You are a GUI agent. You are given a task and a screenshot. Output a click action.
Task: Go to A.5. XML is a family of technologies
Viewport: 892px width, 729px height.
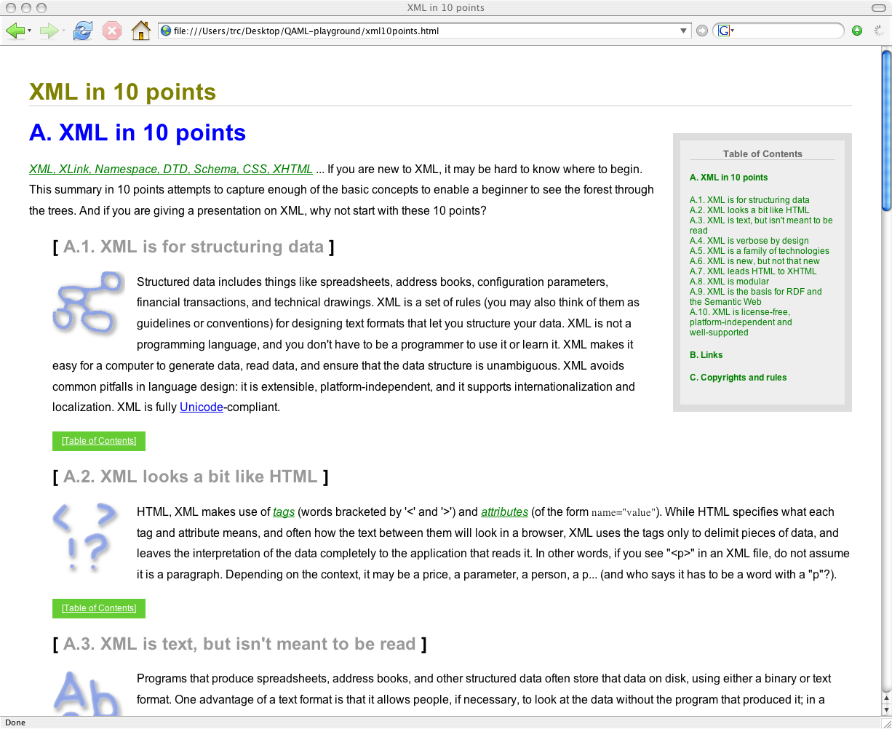[x=760, y=251]
